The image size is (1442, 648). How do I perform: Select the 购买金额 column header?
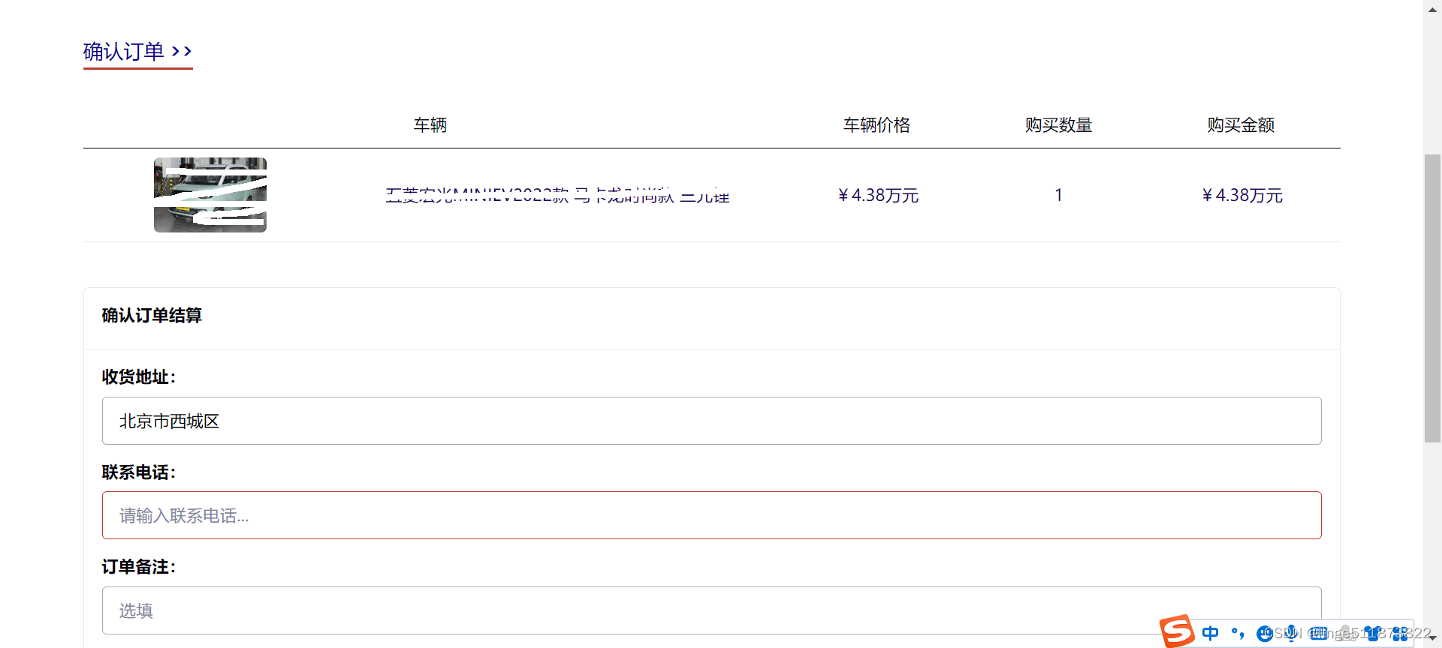(x=1241, y=125)
